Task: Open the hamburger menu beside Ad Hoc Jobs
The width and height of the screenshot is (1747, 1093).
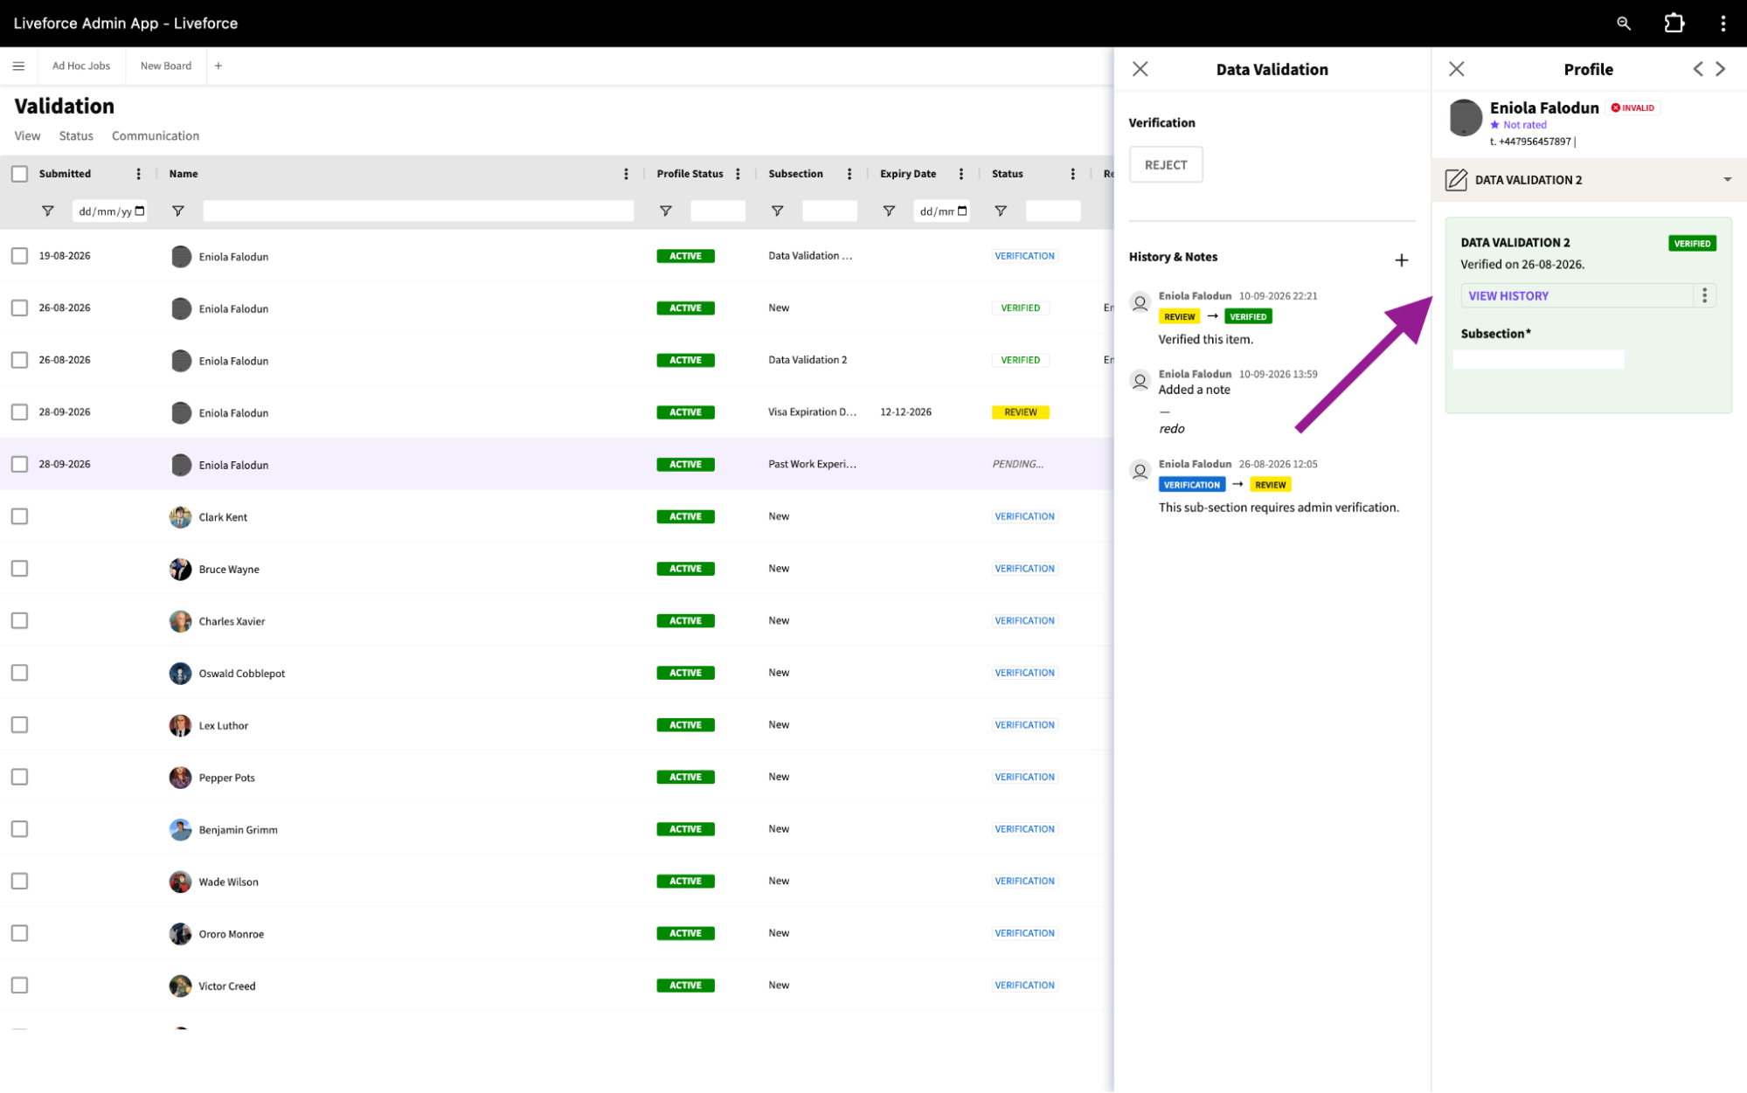Action: coord(18,66)
